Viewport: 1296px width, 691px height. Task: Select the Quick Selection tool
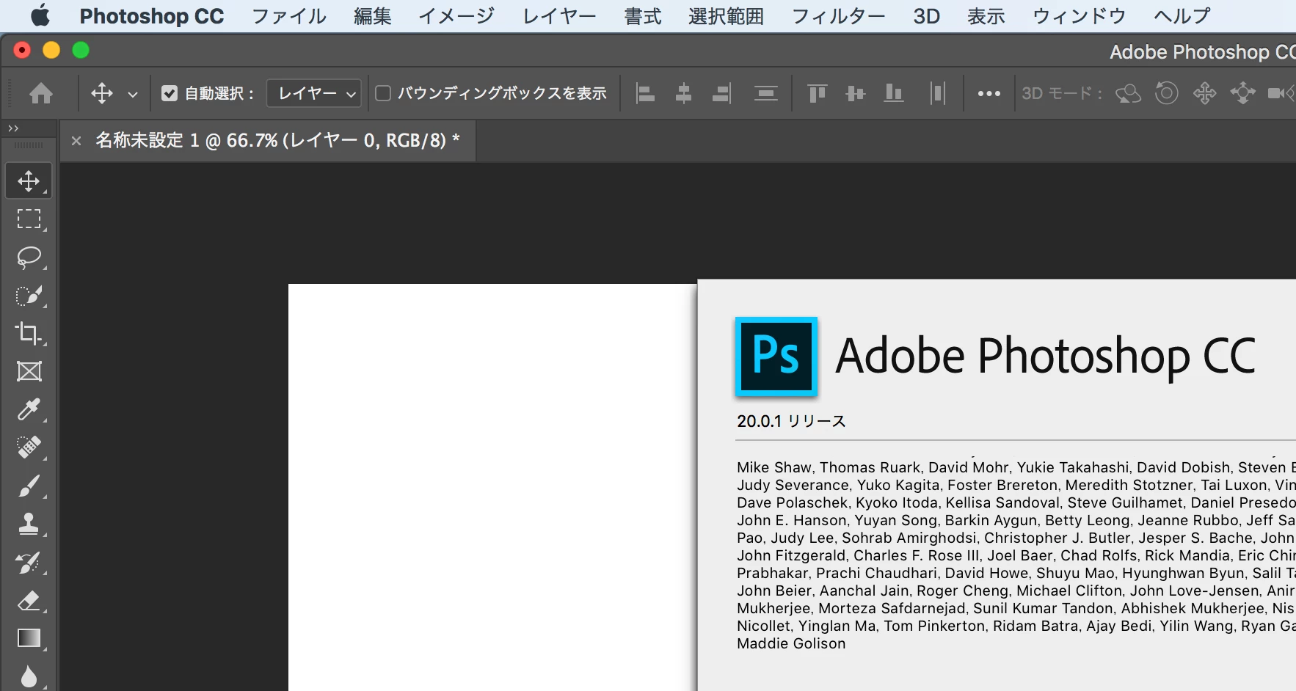29,295
